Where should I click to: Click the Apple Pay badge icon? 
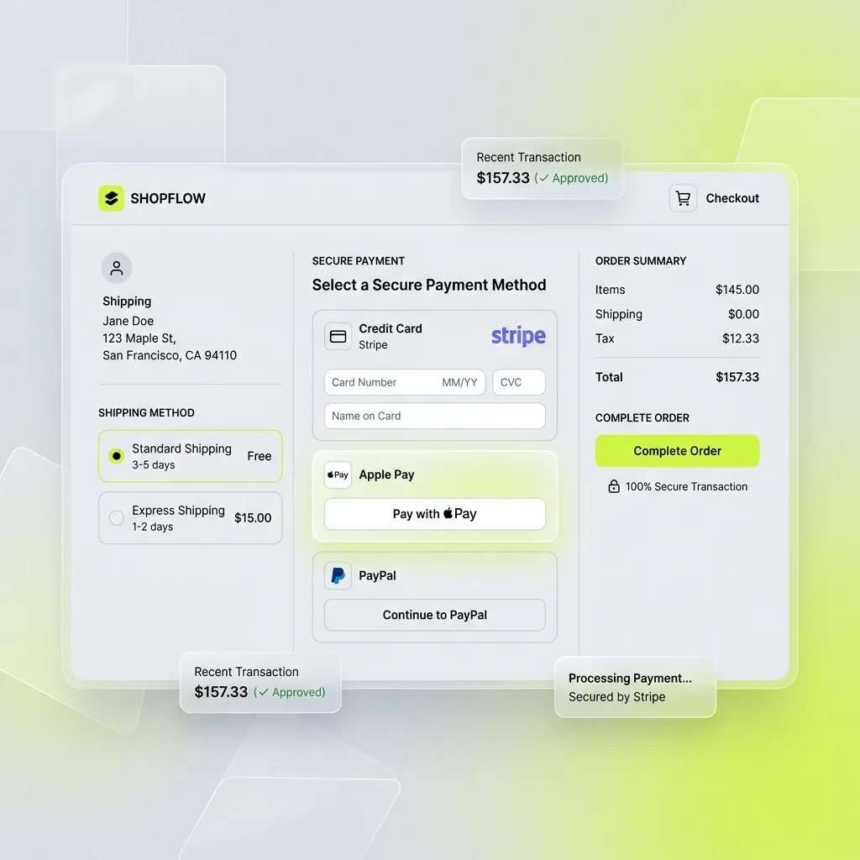(338, 475)
